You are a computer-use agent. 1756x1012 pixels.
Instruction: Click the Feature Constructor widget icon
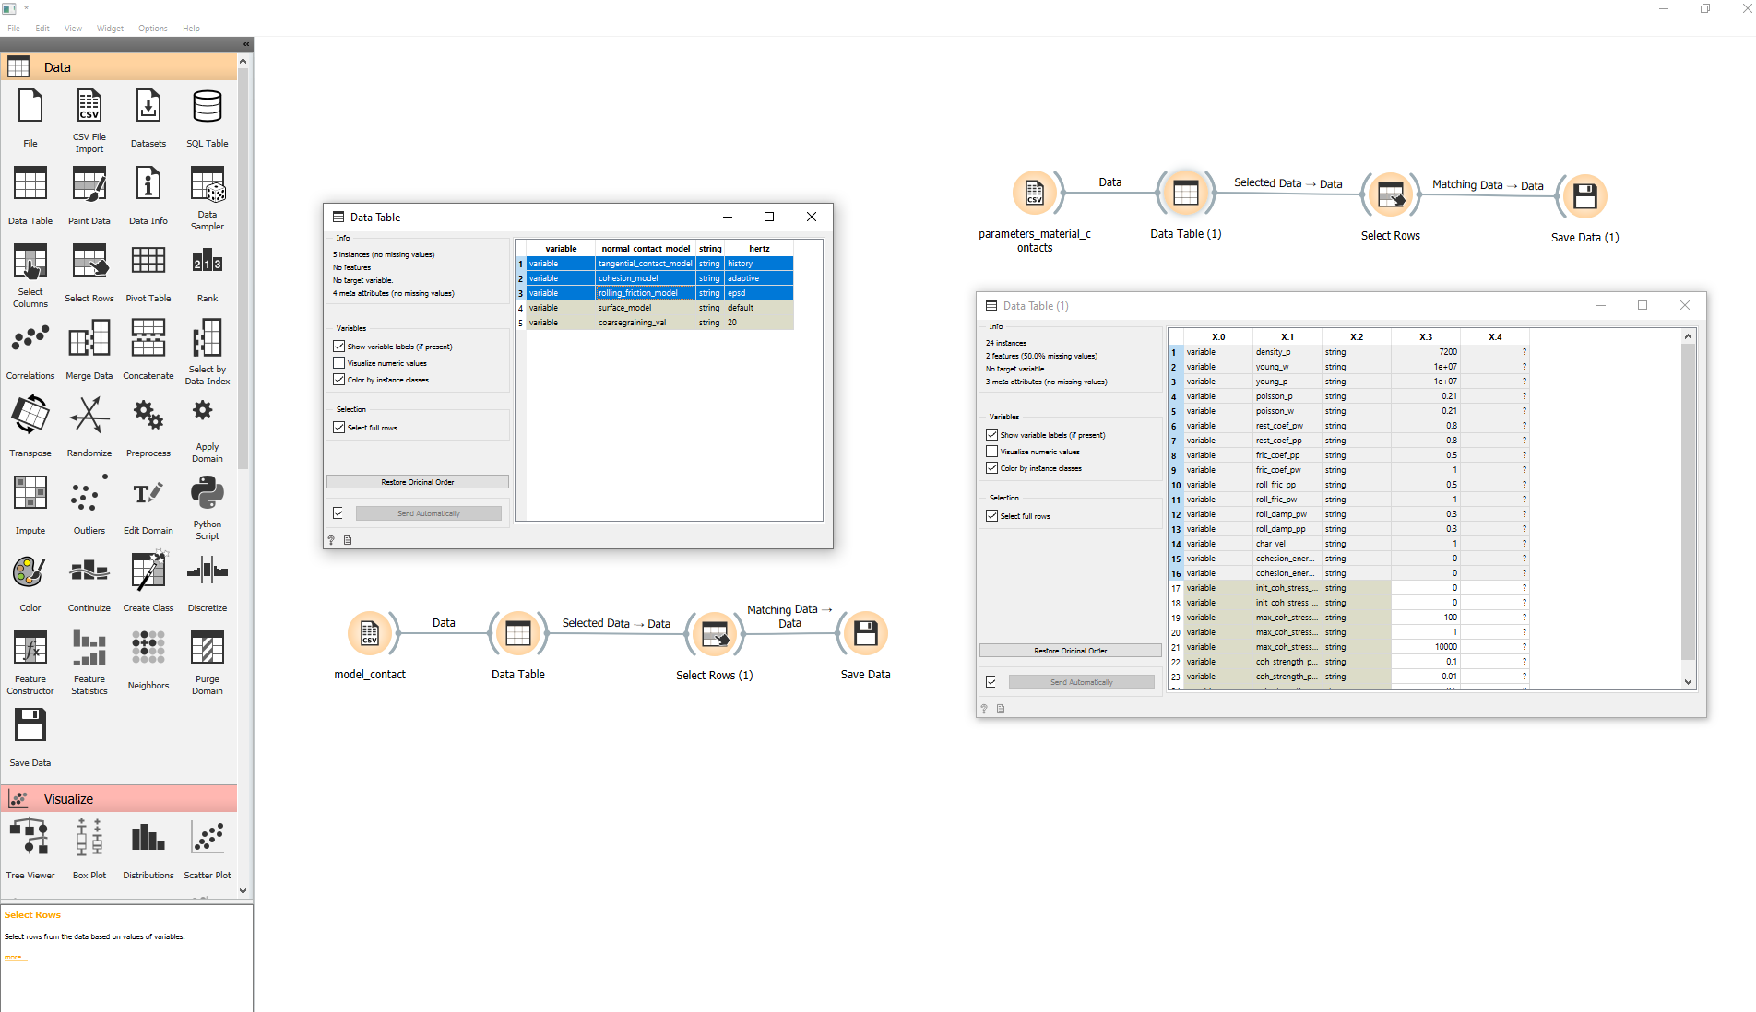30,648
